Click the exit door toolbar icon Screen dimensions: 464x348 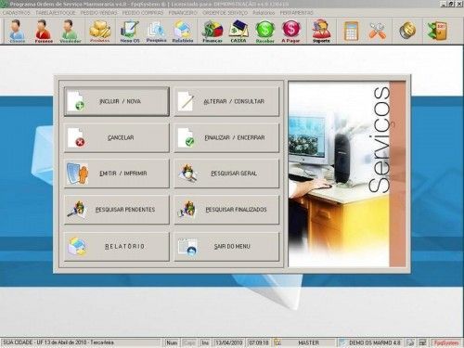click(x=437, y=31)
